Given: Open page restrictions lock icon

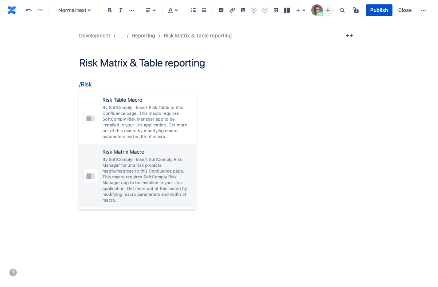Looking at the screenshot, I should 355,10.
